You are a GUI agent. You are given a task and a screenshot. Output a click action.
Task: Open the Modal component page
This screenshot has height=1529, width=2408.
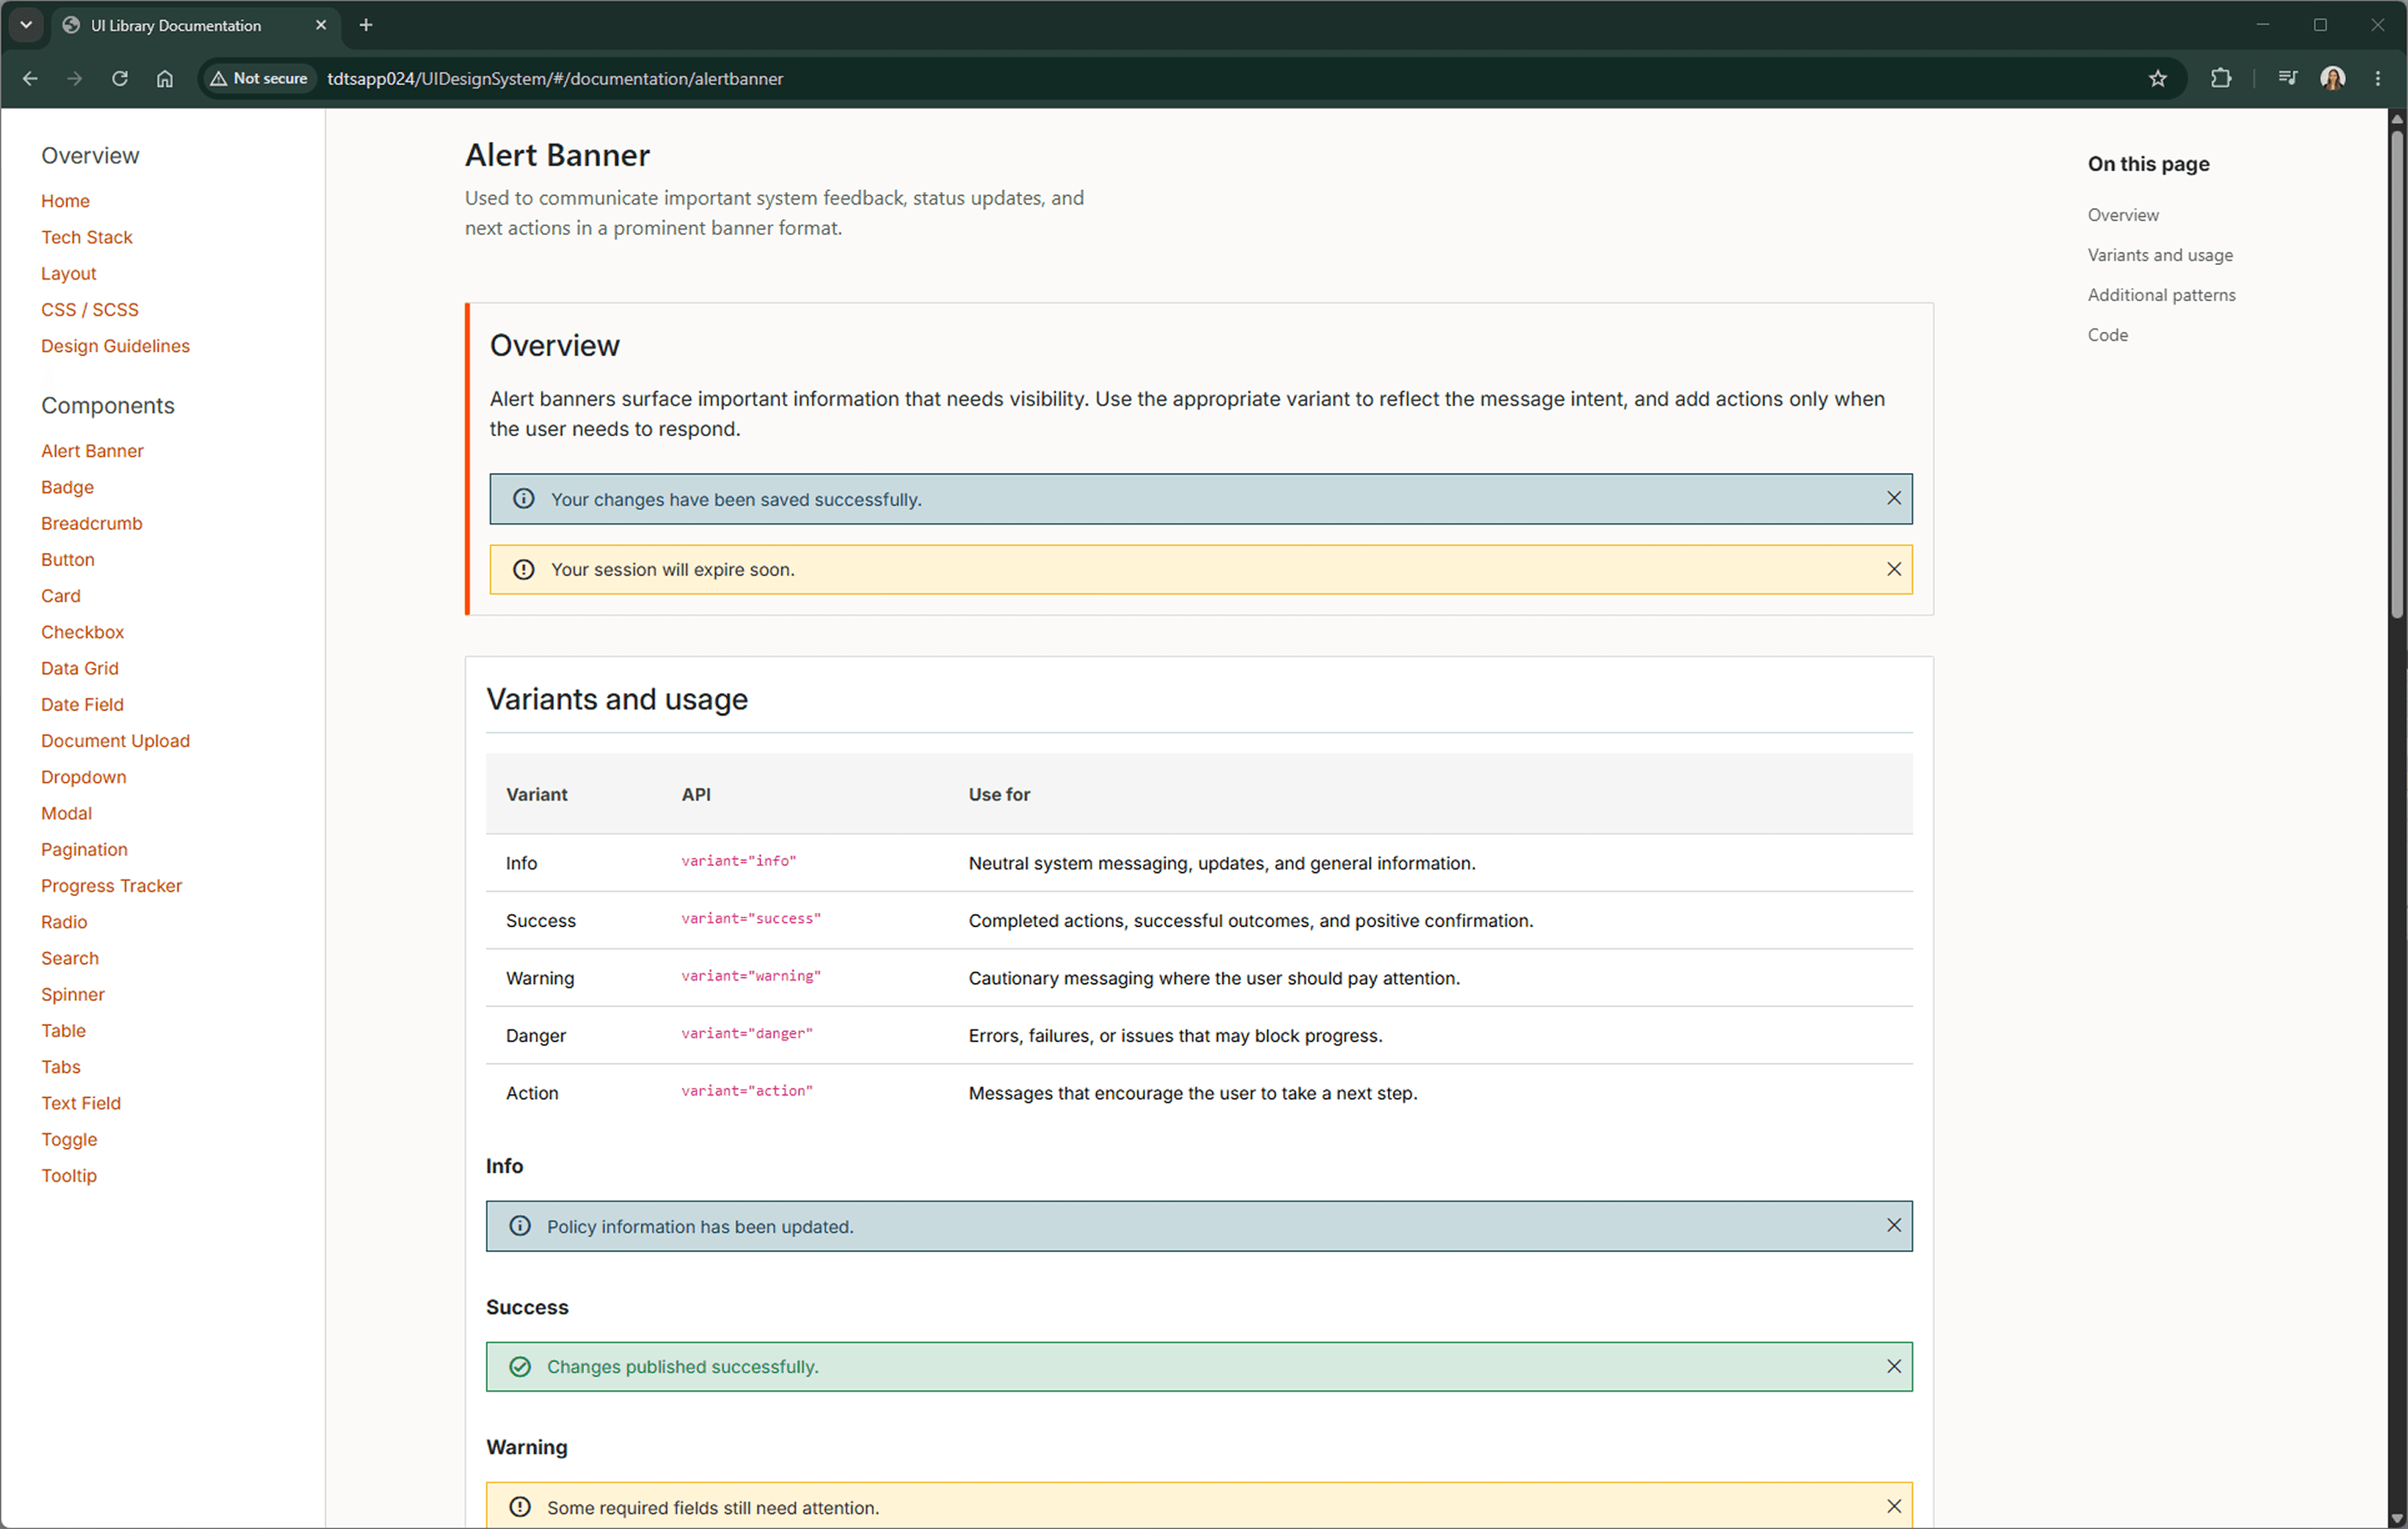tap(66, 813)
